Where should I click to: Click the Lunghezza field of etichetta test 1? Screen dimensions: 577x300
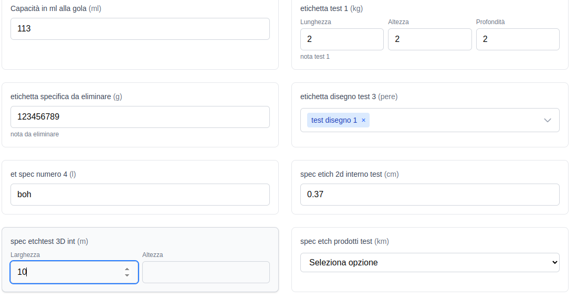pos(342,39)
